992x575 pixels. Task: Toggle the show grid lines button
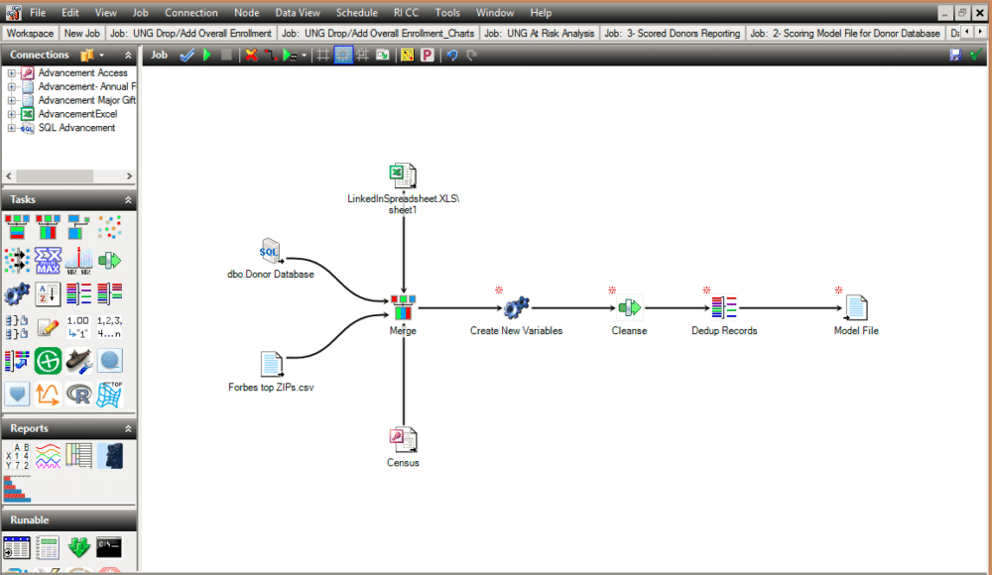(x=321, y=56)
